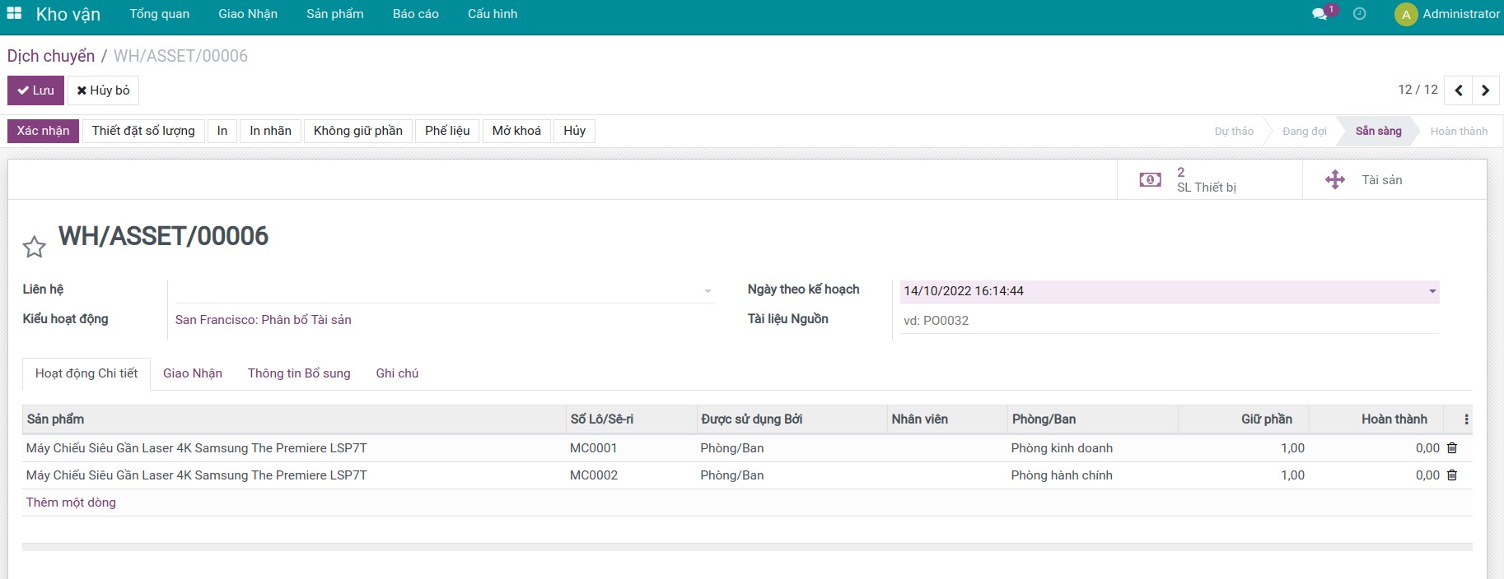Go to previous record arrow
The width and height of the screenshot is (1504, 579).
pos(1458,90)
